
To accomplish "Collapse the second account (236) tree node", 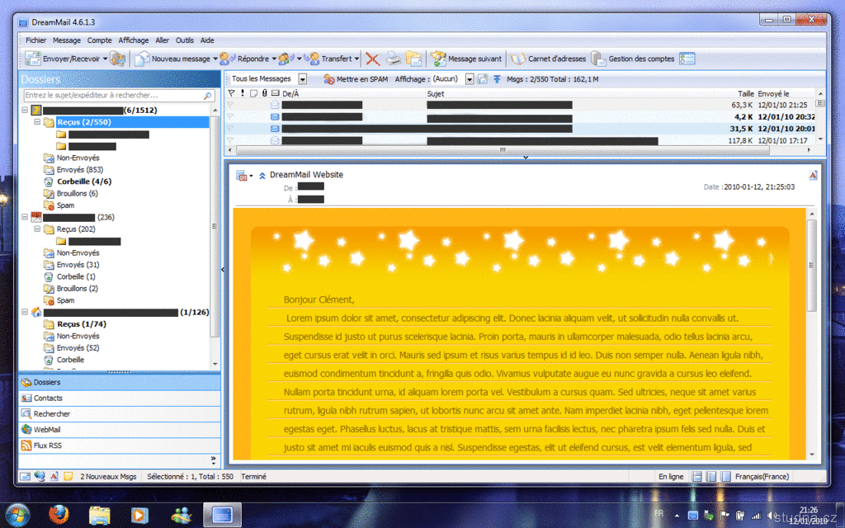I will click(x=25, y=217).
